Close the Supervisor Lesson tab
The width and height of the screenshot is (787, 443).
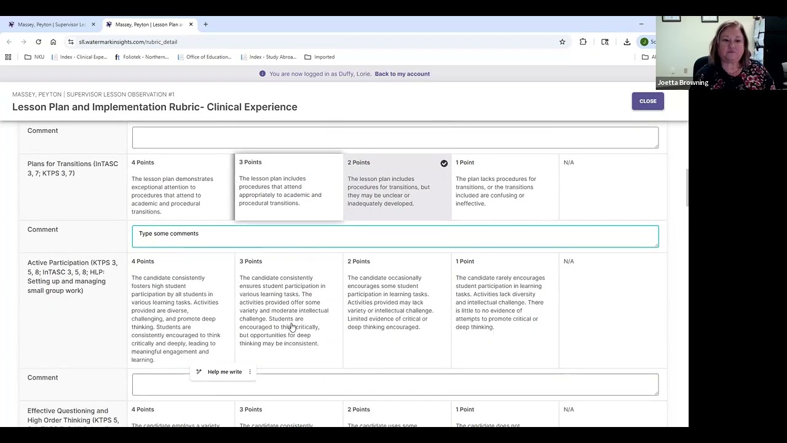(x=93, y=25)
